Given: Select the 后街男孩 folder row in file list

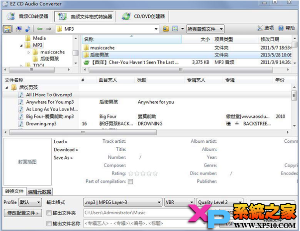Looking at the screenshot, I should pos(187,55).
